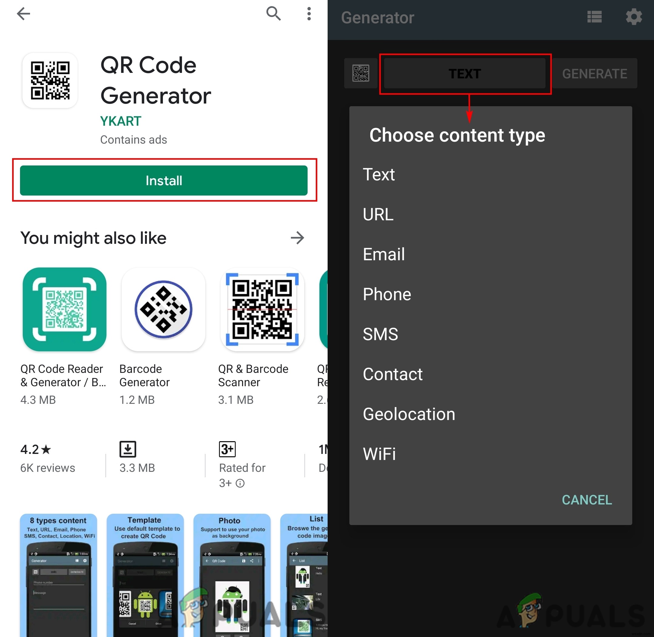The width and height of the screenshot is (654, 637).
Task: Select WiFi content type from the list
Action: pos(380,453)
